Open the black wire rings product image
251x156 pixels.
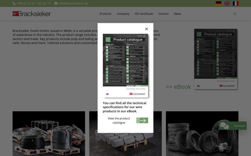pyautogui.click(x=202, y=133)
